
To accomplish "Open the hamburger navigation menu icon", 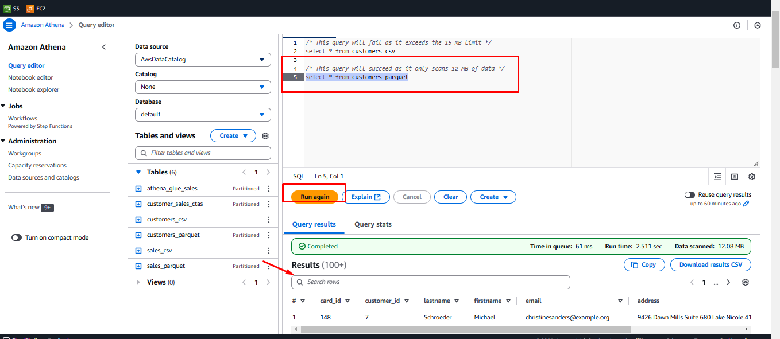I will tap(9, 25).
